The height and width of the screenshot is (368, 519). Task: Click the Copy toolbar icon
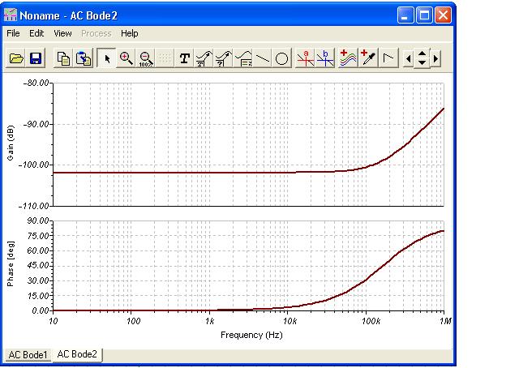63,58
